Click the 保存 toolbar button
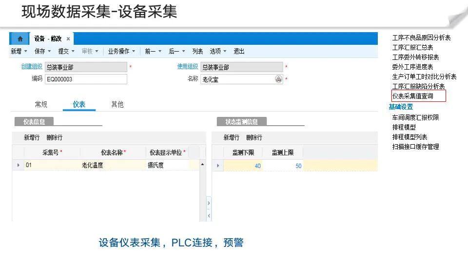 point(39,51)
